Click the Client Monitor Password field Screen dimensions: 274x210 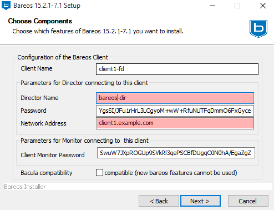(x=176, y=153)
